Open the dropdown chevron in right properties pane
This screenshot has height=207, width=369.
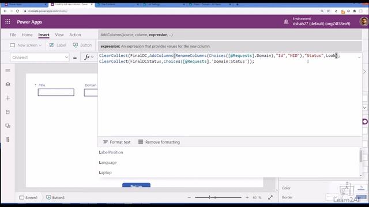(364, 108)
